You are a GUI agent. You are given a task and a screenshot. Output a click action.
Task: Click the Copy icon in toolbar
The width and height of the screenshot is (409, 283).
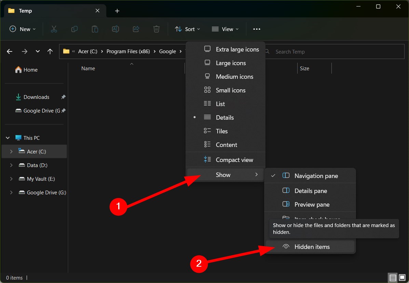pyautogui.click(x=74, y=29)
